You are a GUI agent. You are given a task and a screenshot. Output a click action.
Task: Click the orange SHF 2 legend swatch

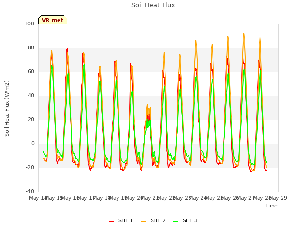144,221
